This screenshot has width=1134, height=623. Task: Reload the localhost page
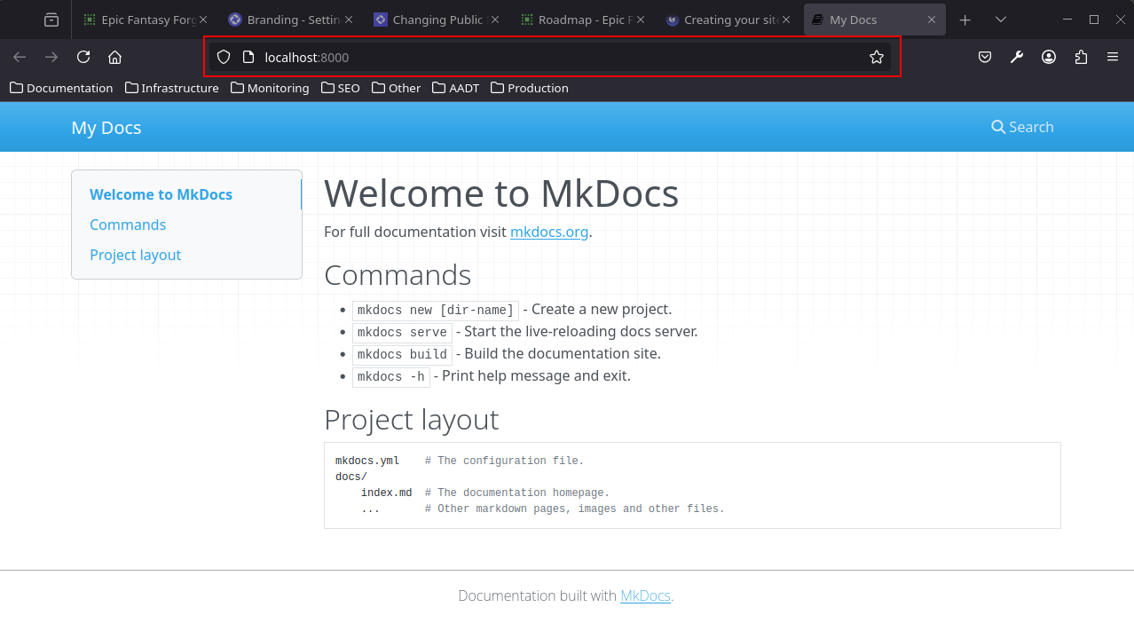tap(83, 57)
